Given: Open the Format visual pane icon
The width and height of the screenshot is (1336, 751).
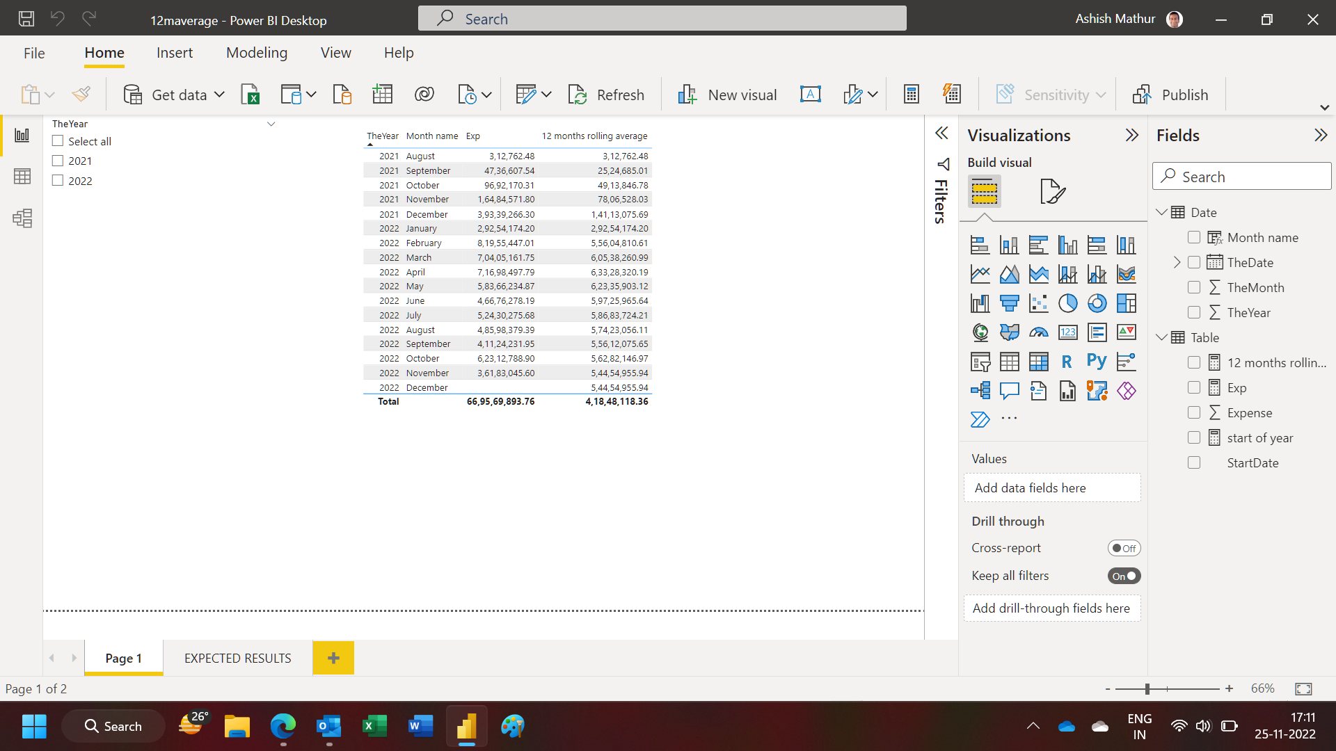Looking at the screenshot, I should [1052, 191].
